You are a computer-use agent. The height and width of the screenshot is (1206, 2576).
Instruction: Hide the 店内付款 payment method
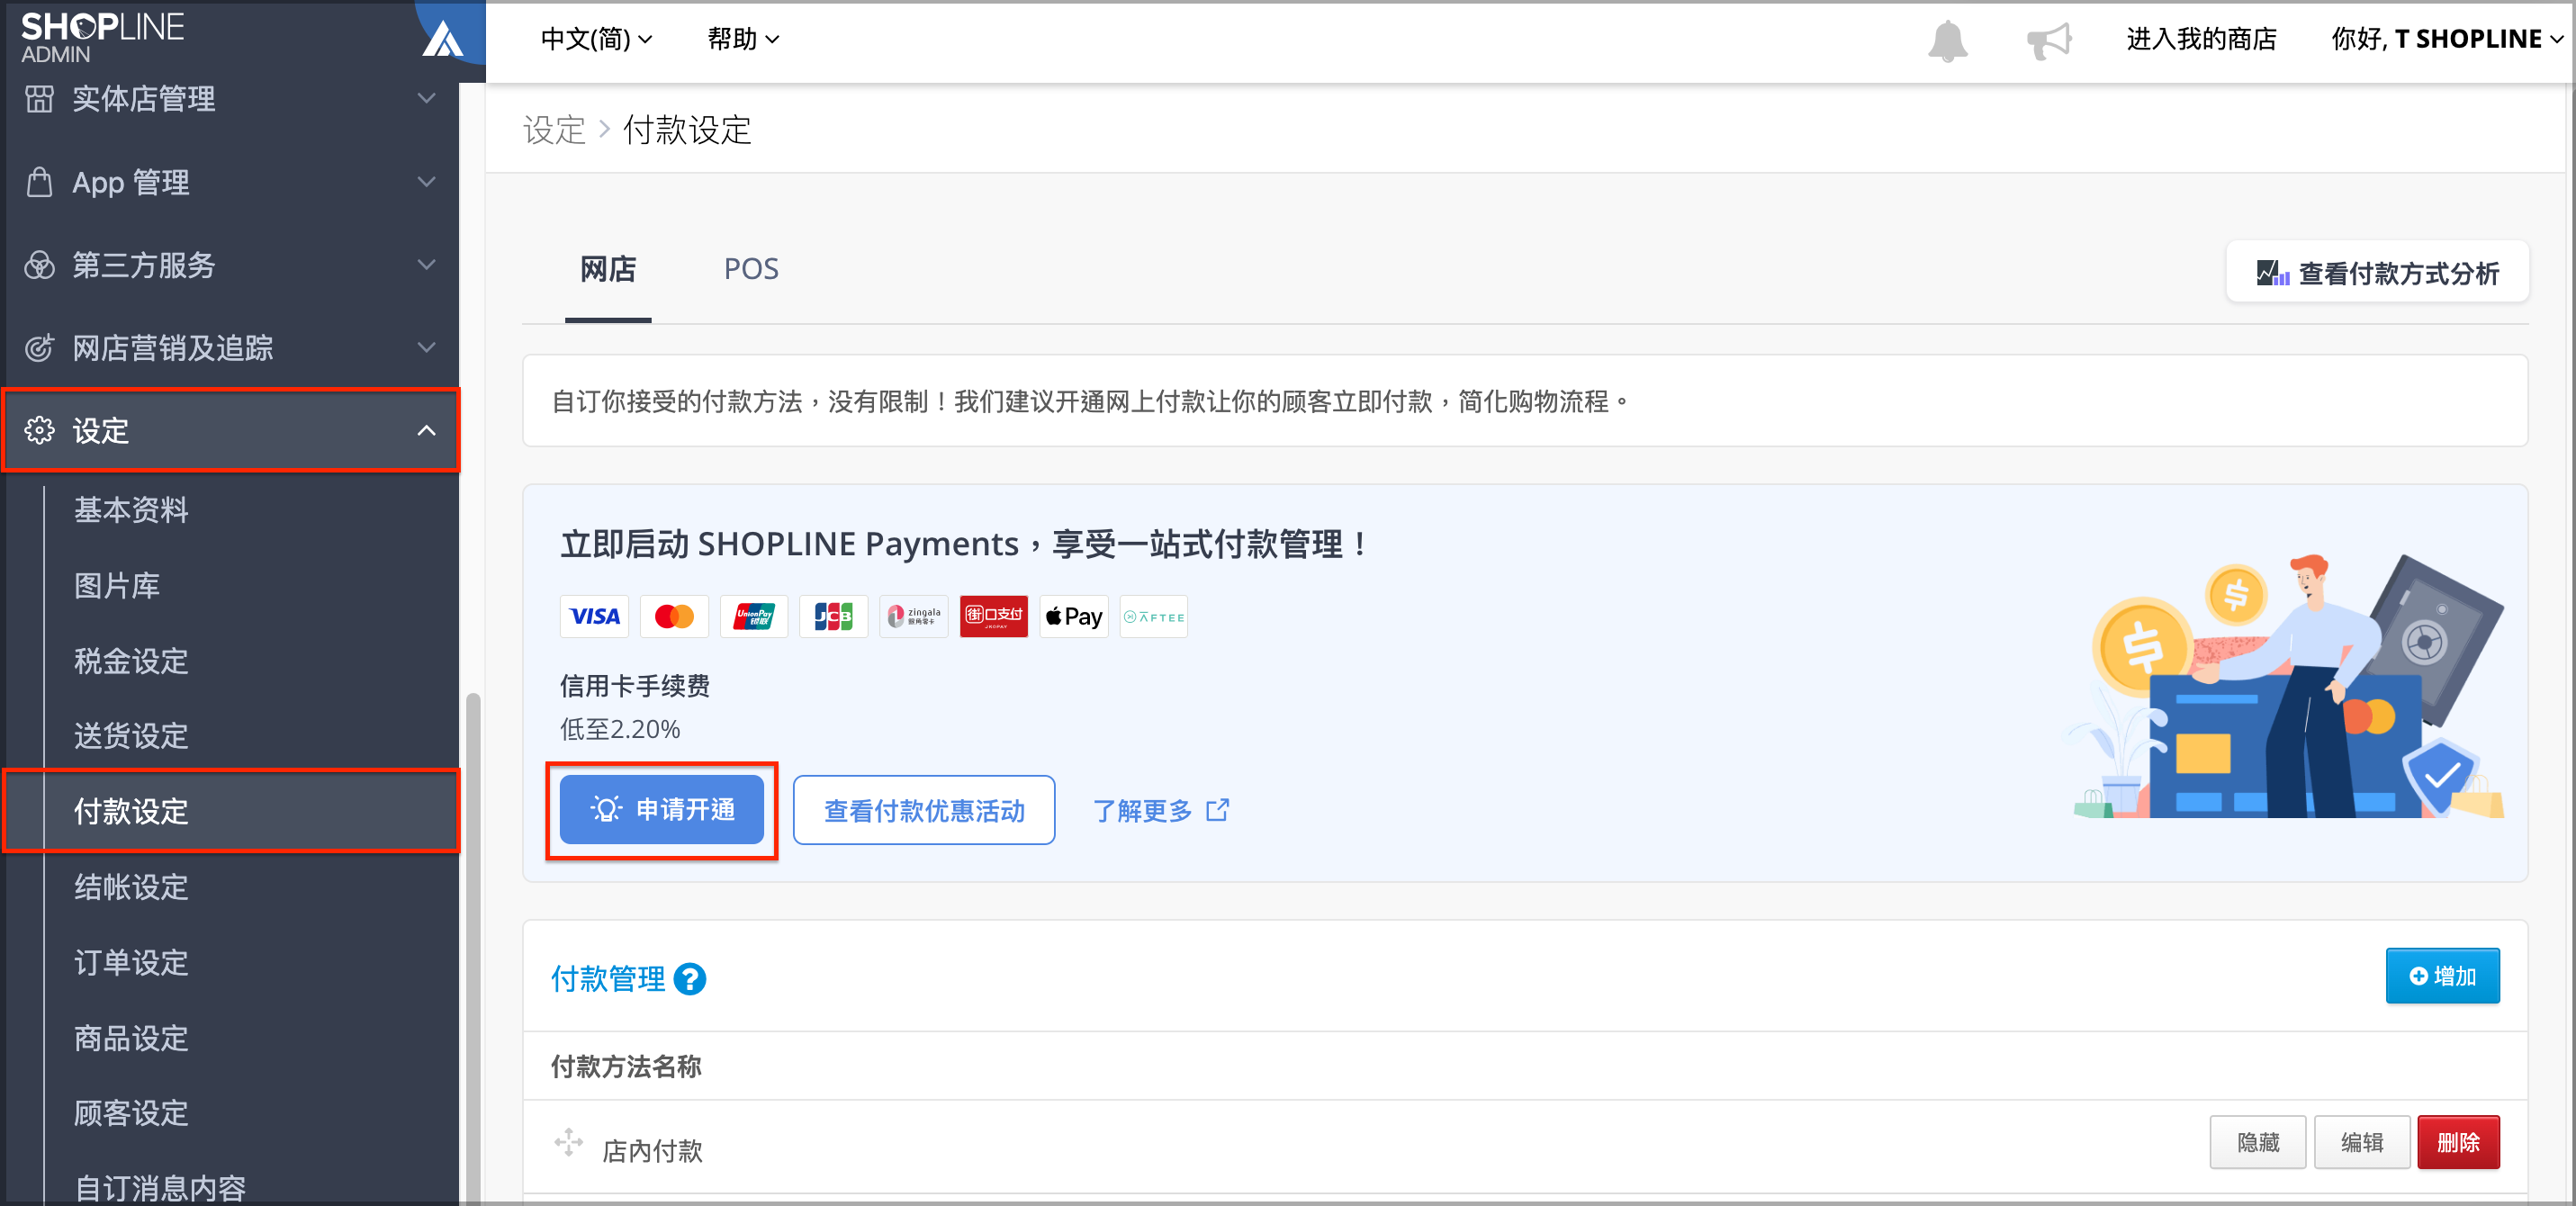[2257, 1142]
